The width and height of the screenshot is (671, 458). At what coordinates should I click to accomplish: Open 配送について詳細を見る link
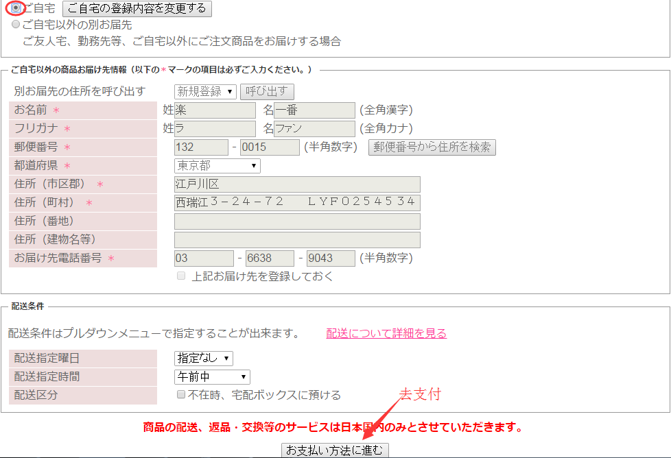(x=386, y=334)
